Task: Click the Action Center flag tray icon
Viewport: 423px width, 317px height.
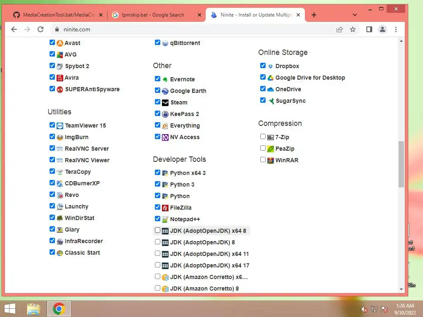Action: coord(384,309)
